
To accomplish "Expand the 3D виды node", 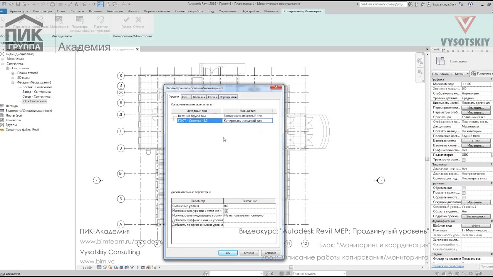I will (x=13, y=78).
